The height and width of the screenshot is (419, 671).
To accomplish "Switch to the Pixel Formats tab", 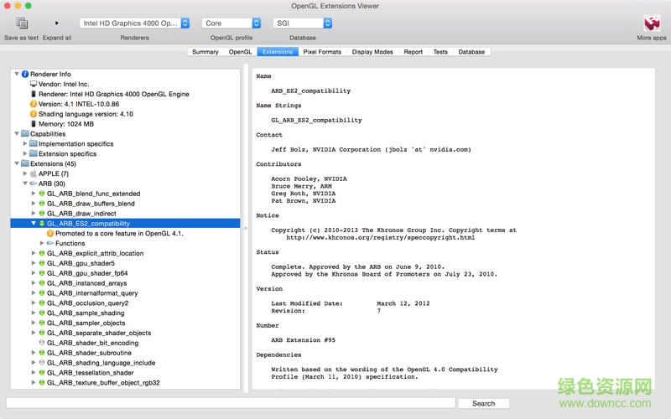I will click(322, 52).
